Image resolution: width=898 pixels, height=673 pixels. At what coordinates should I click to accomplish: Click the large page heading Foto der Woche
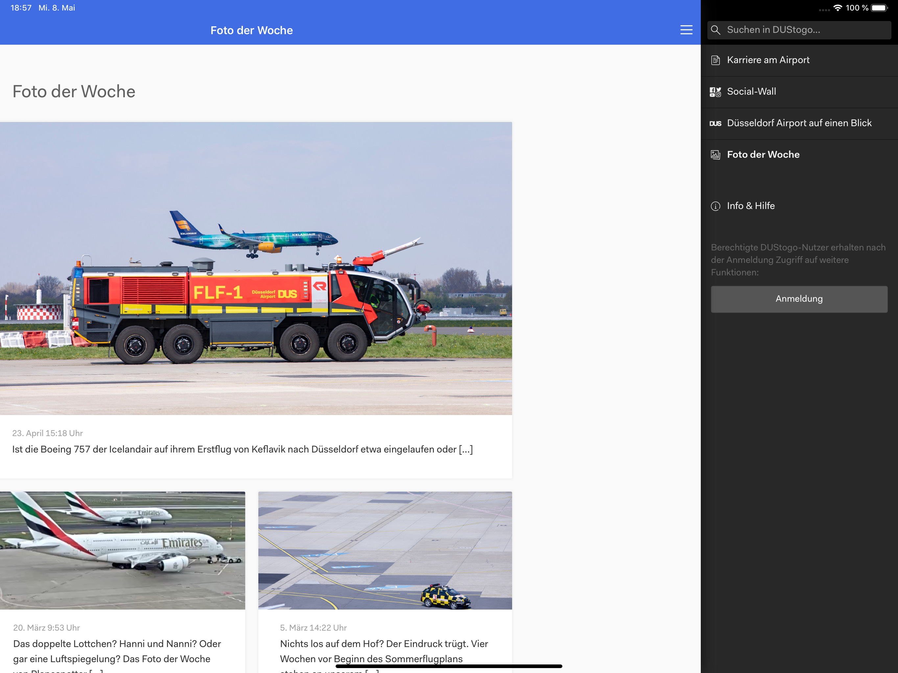74,92
